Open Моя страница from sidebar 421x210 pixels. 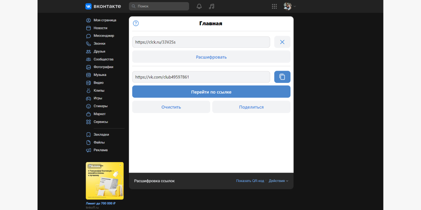[105, 20]
